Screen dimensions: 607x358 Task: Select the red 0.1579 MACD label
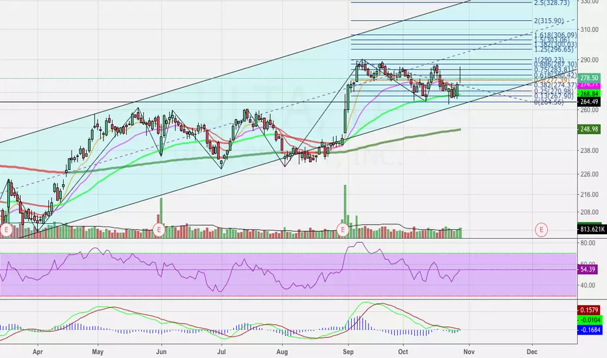[x=590, y=310]
